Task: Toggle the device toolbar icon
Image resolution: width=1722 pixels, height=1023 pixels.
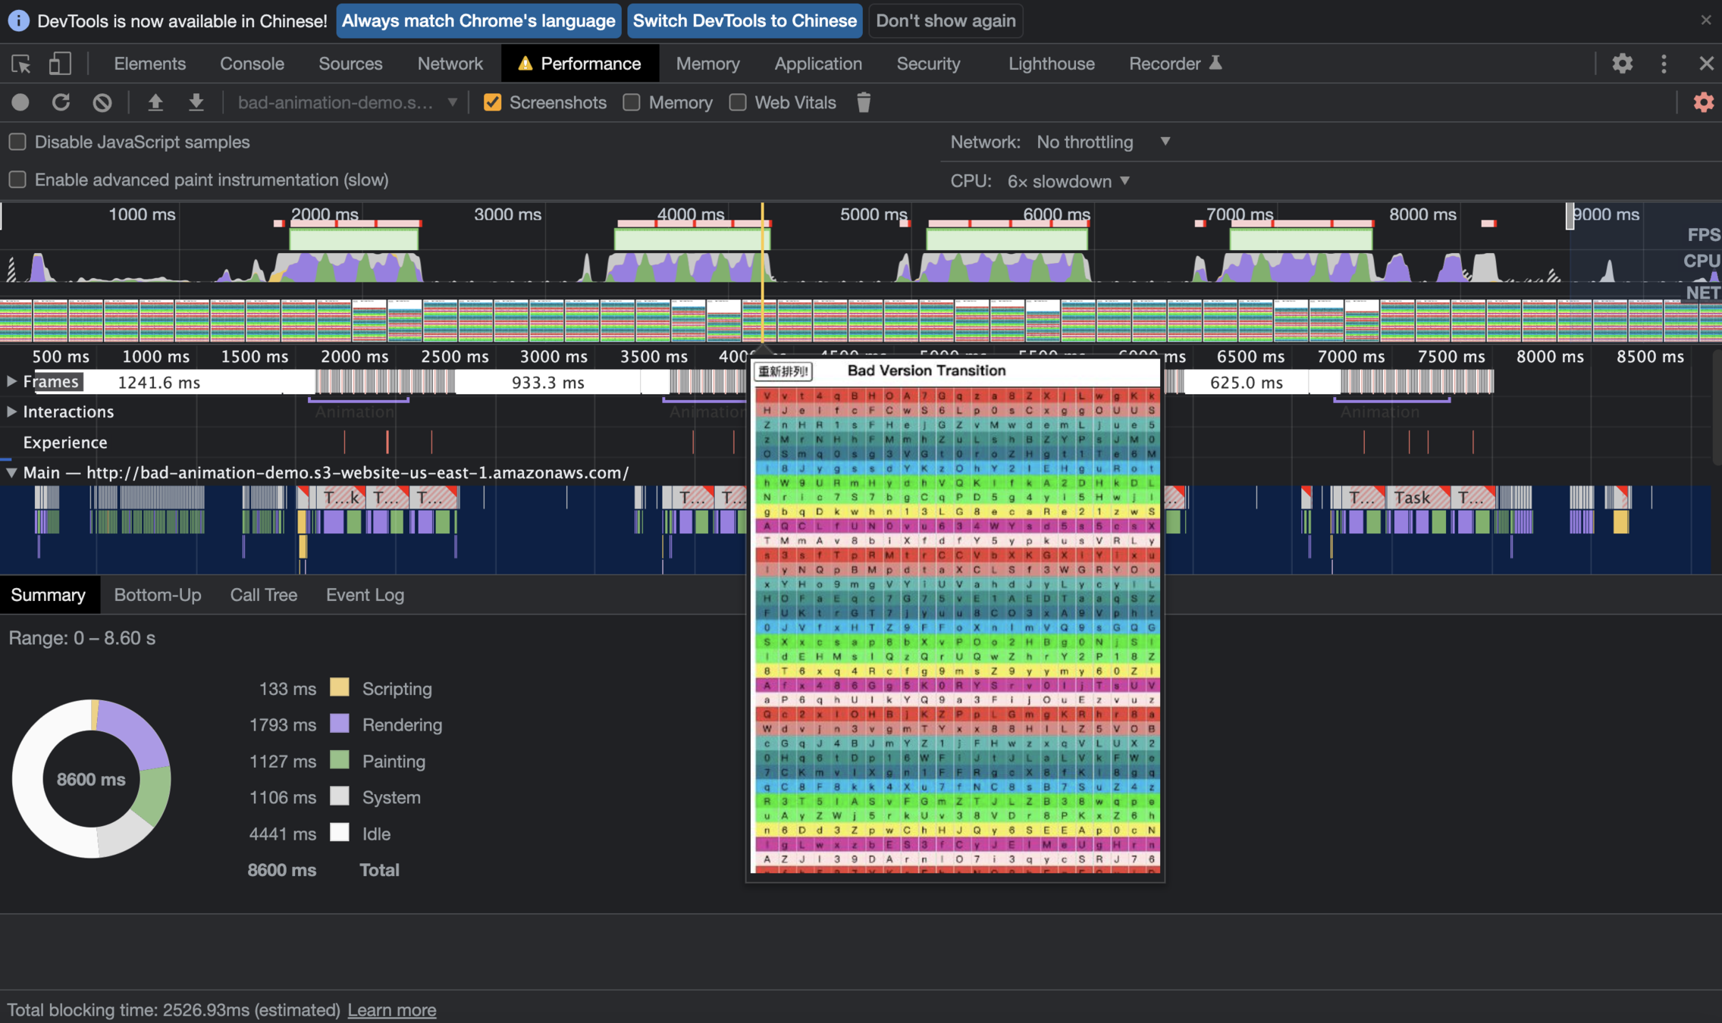Action: coord(60,64)
